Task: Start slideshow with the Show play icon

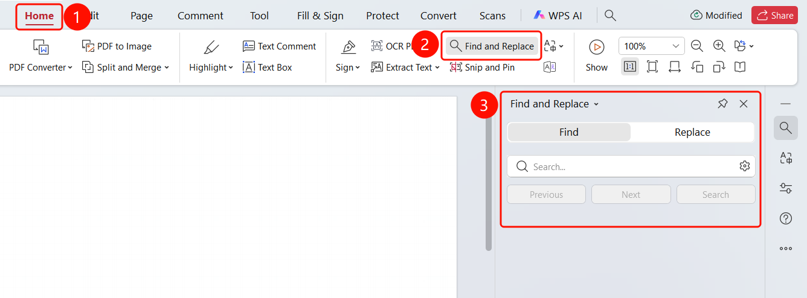Action: pos(597,46)
